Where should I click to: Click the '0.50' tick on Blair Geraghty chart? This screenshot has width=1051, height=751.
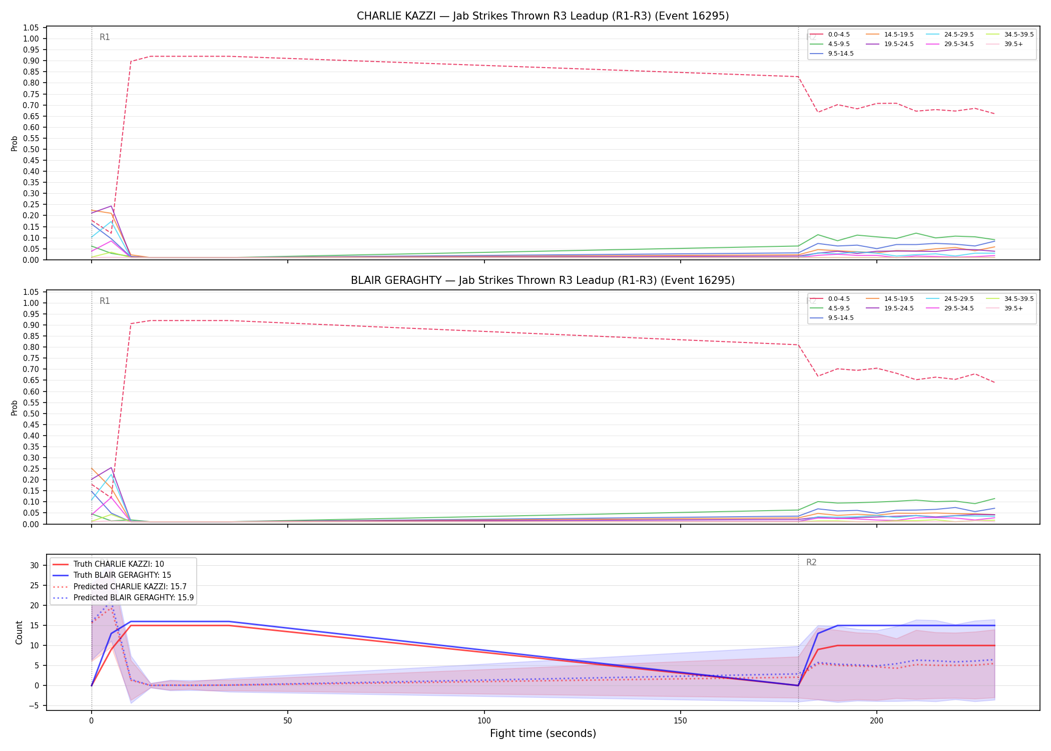click(31, 414)
